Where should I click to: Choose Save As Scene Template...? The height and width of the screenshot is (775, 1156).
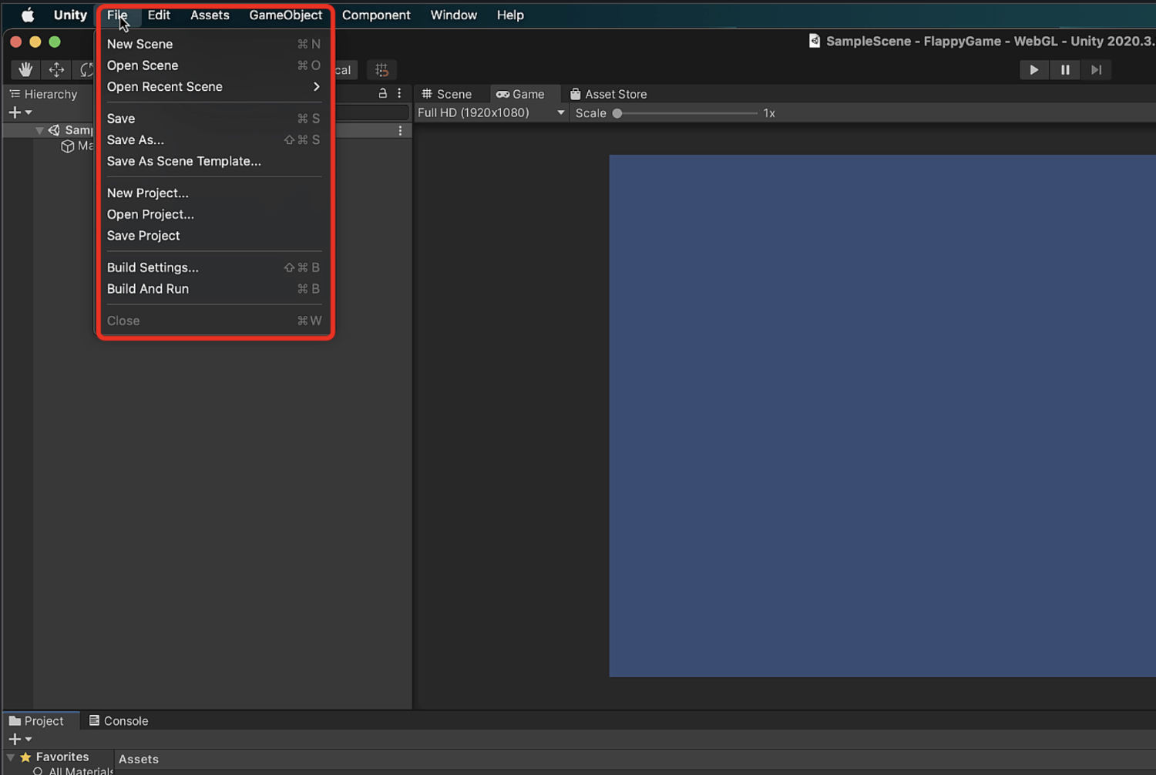click(x=214, y=162)
